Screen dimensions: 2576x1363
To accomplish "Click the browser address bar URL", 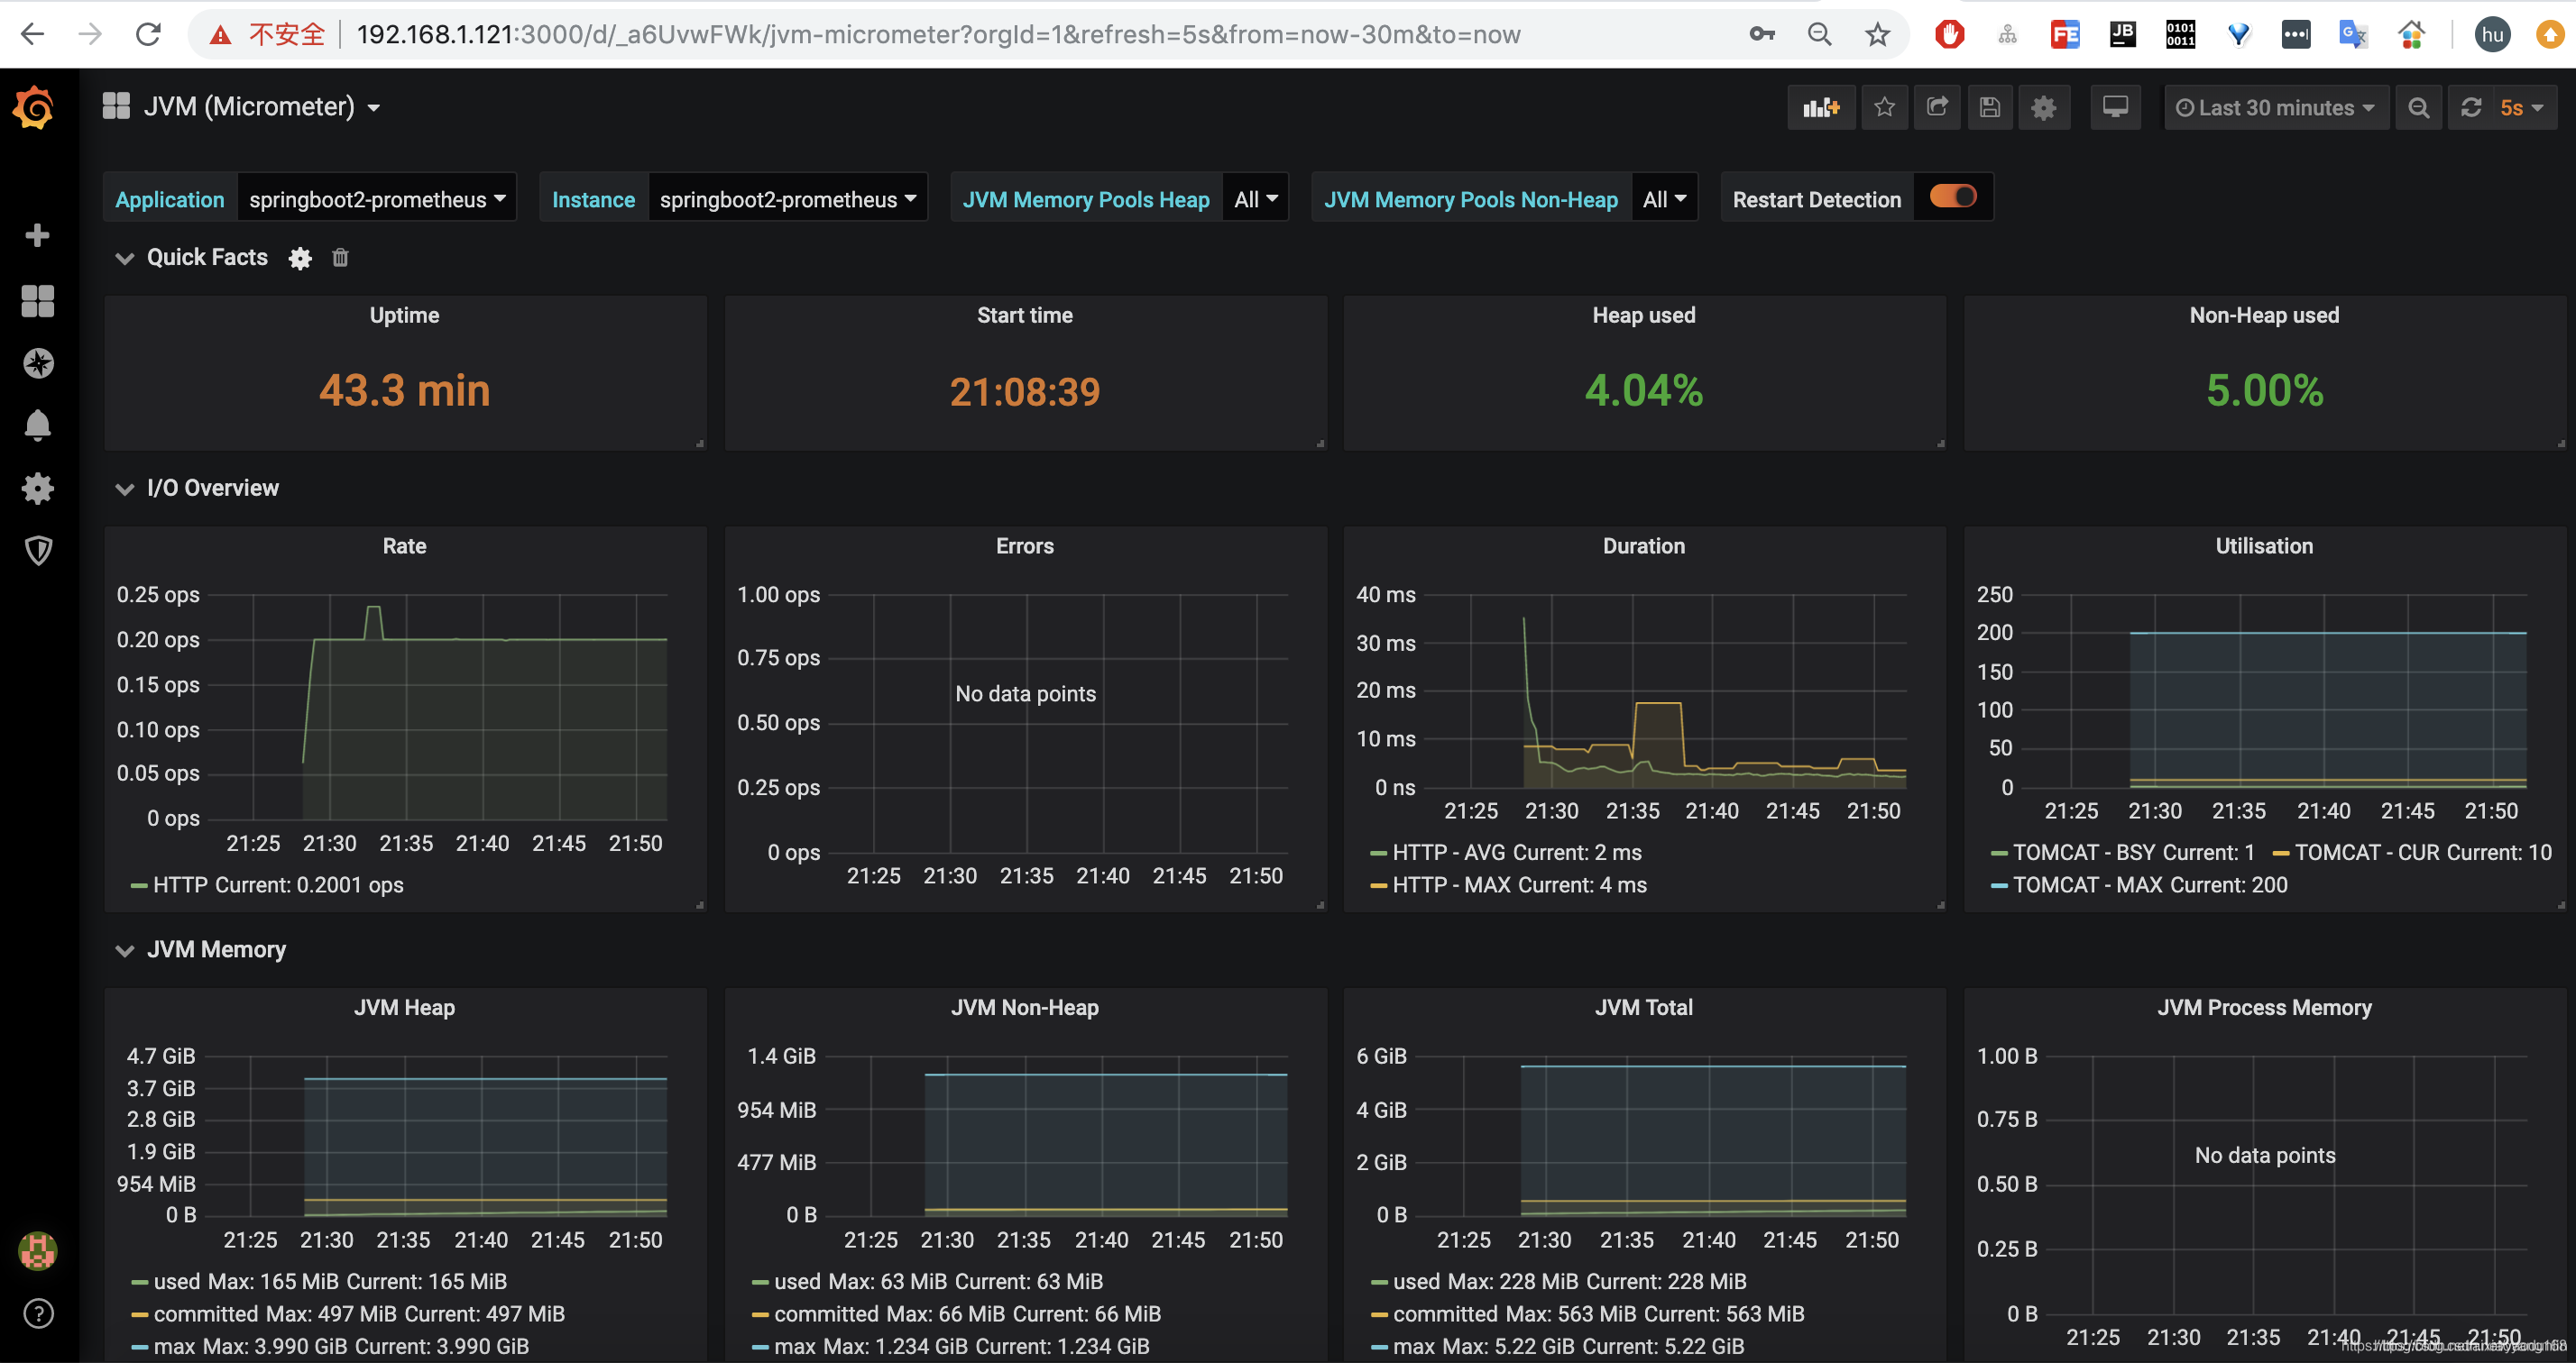I will point(938,34).
